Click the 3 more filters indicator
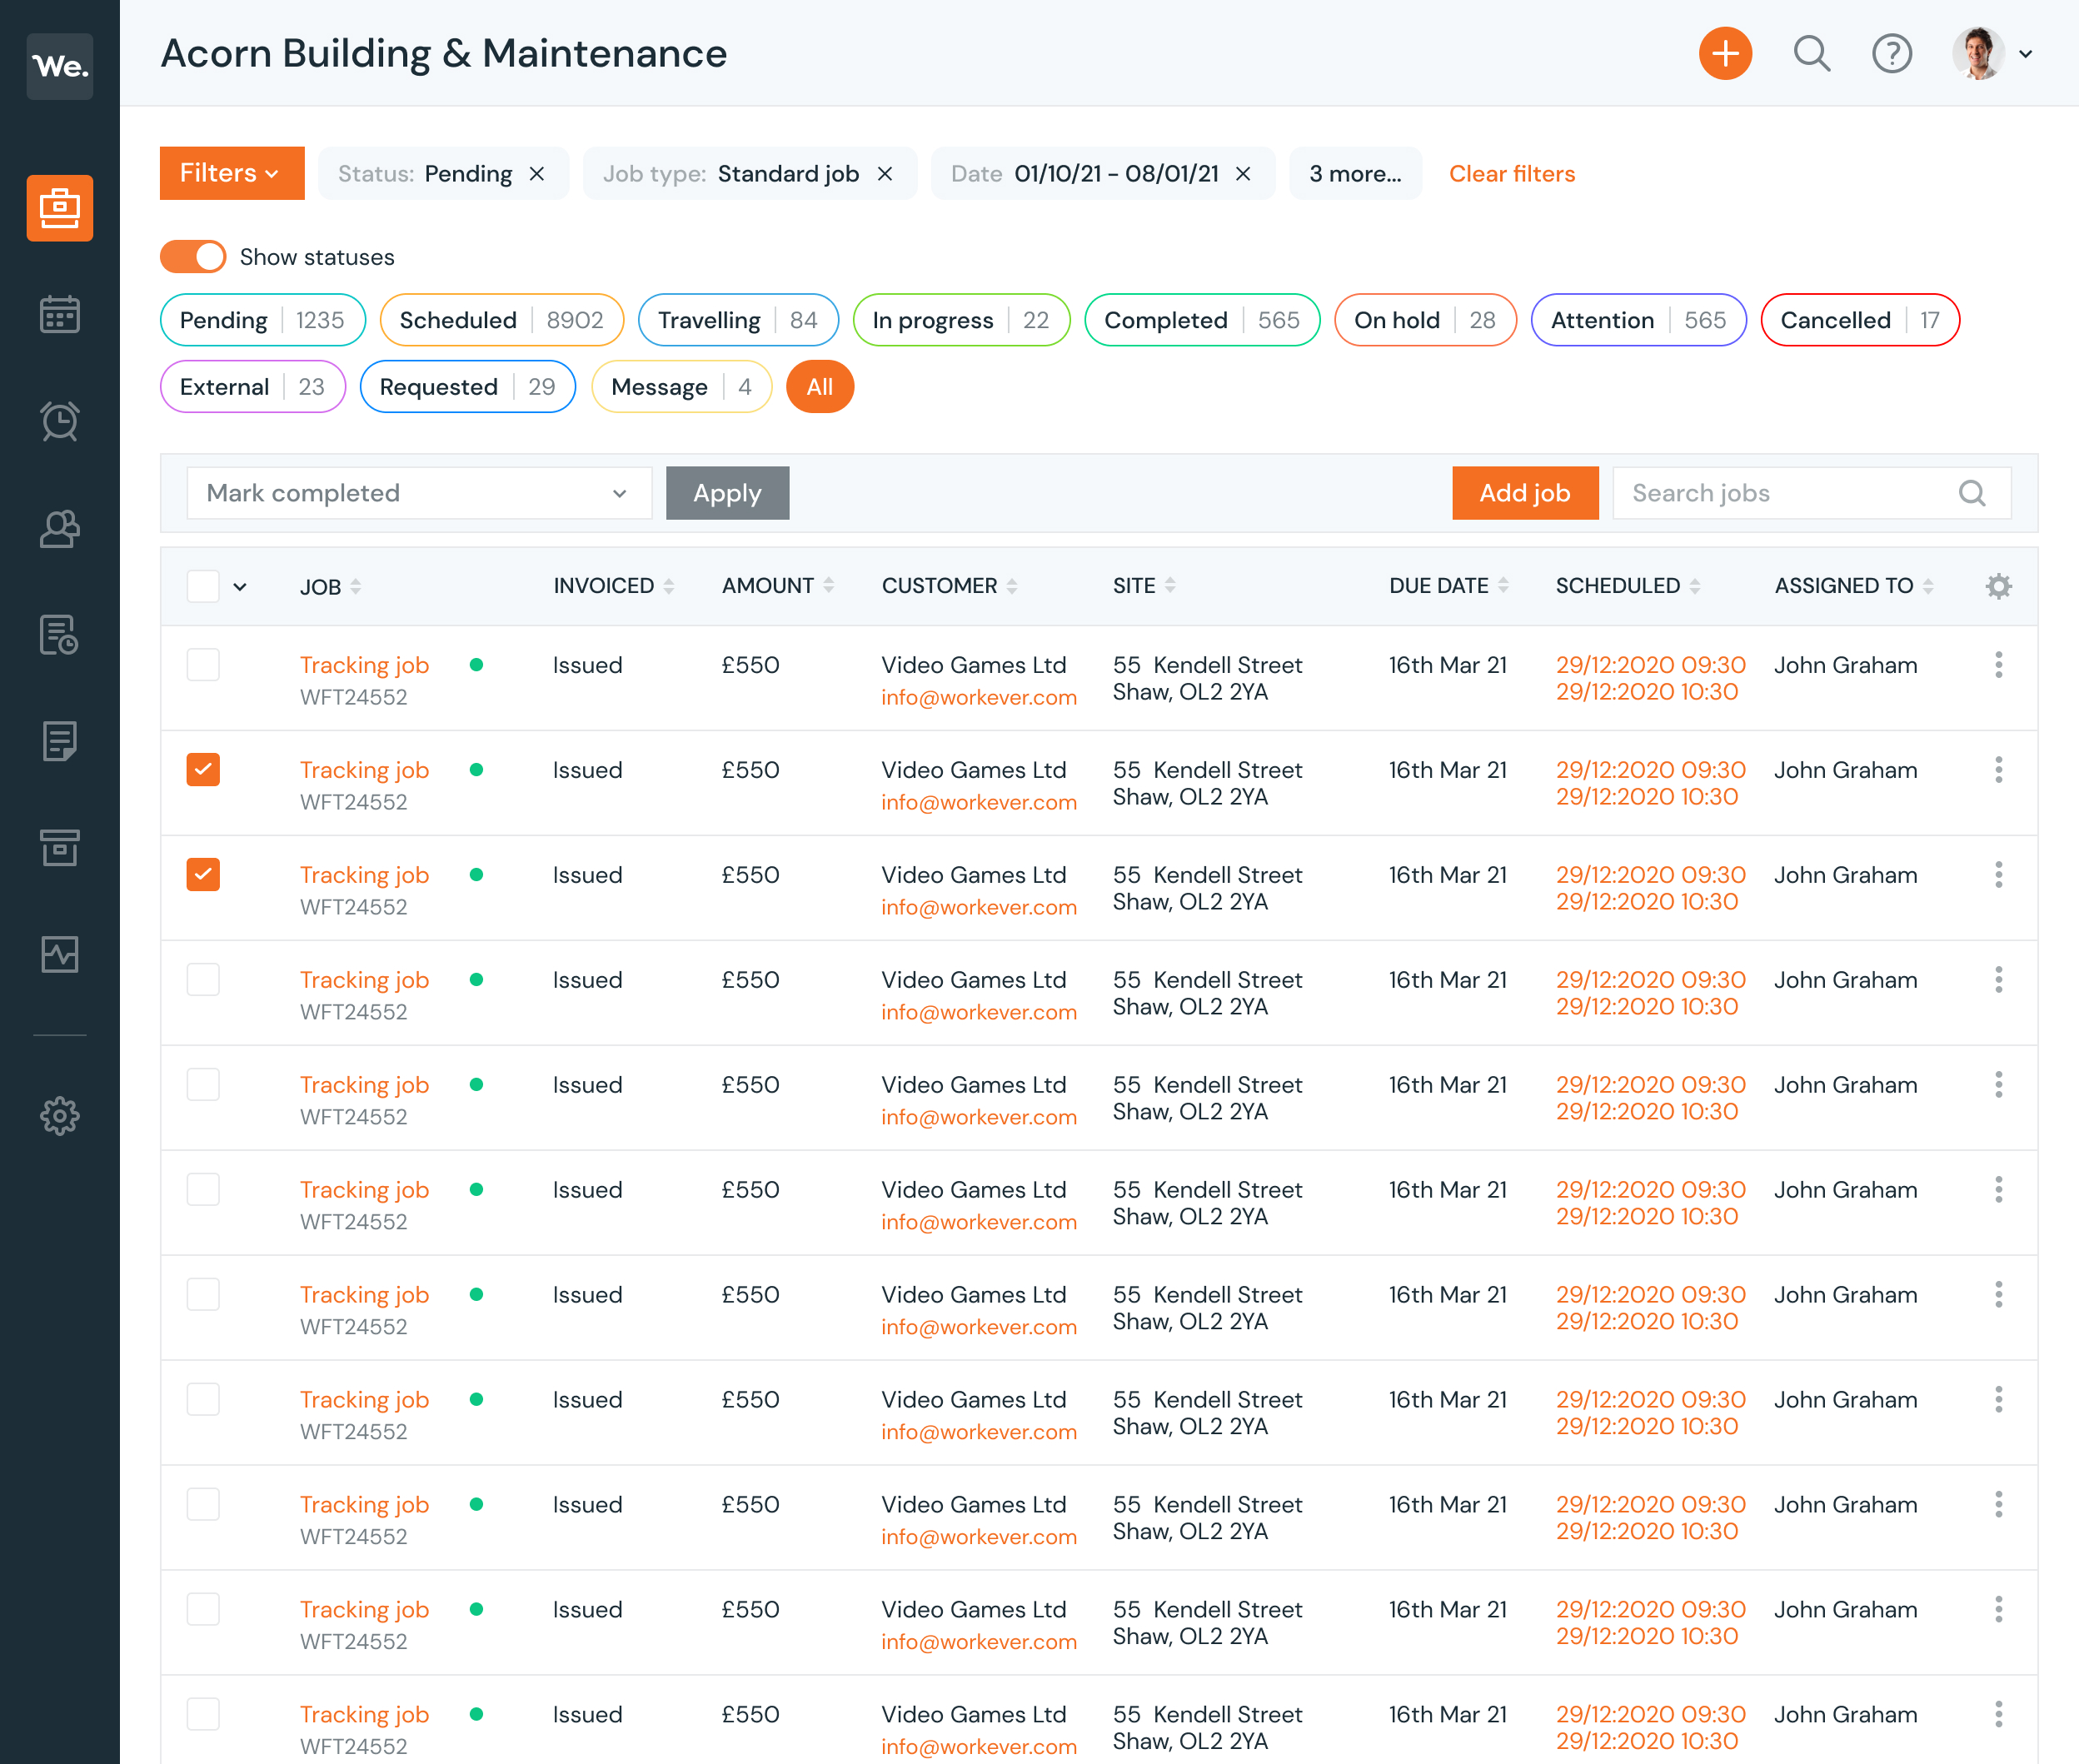 (1356, 173)
